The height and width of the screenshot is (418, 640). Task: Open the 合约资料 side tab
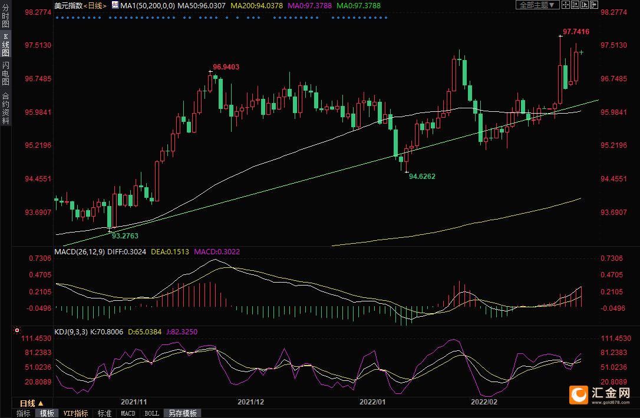point(5,108)
